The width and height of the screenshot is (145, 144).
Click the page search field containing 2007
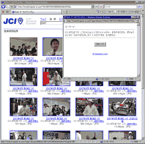[x=52, y=23]
